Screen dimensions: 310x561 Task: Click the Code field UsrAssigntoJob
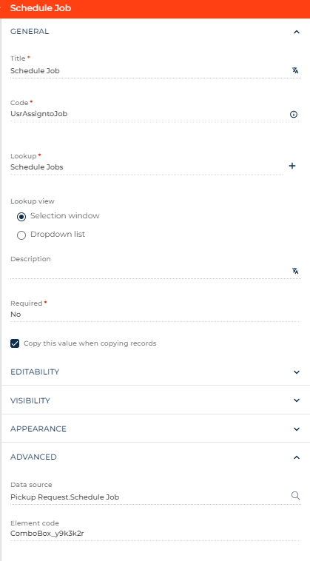[149, 114]
